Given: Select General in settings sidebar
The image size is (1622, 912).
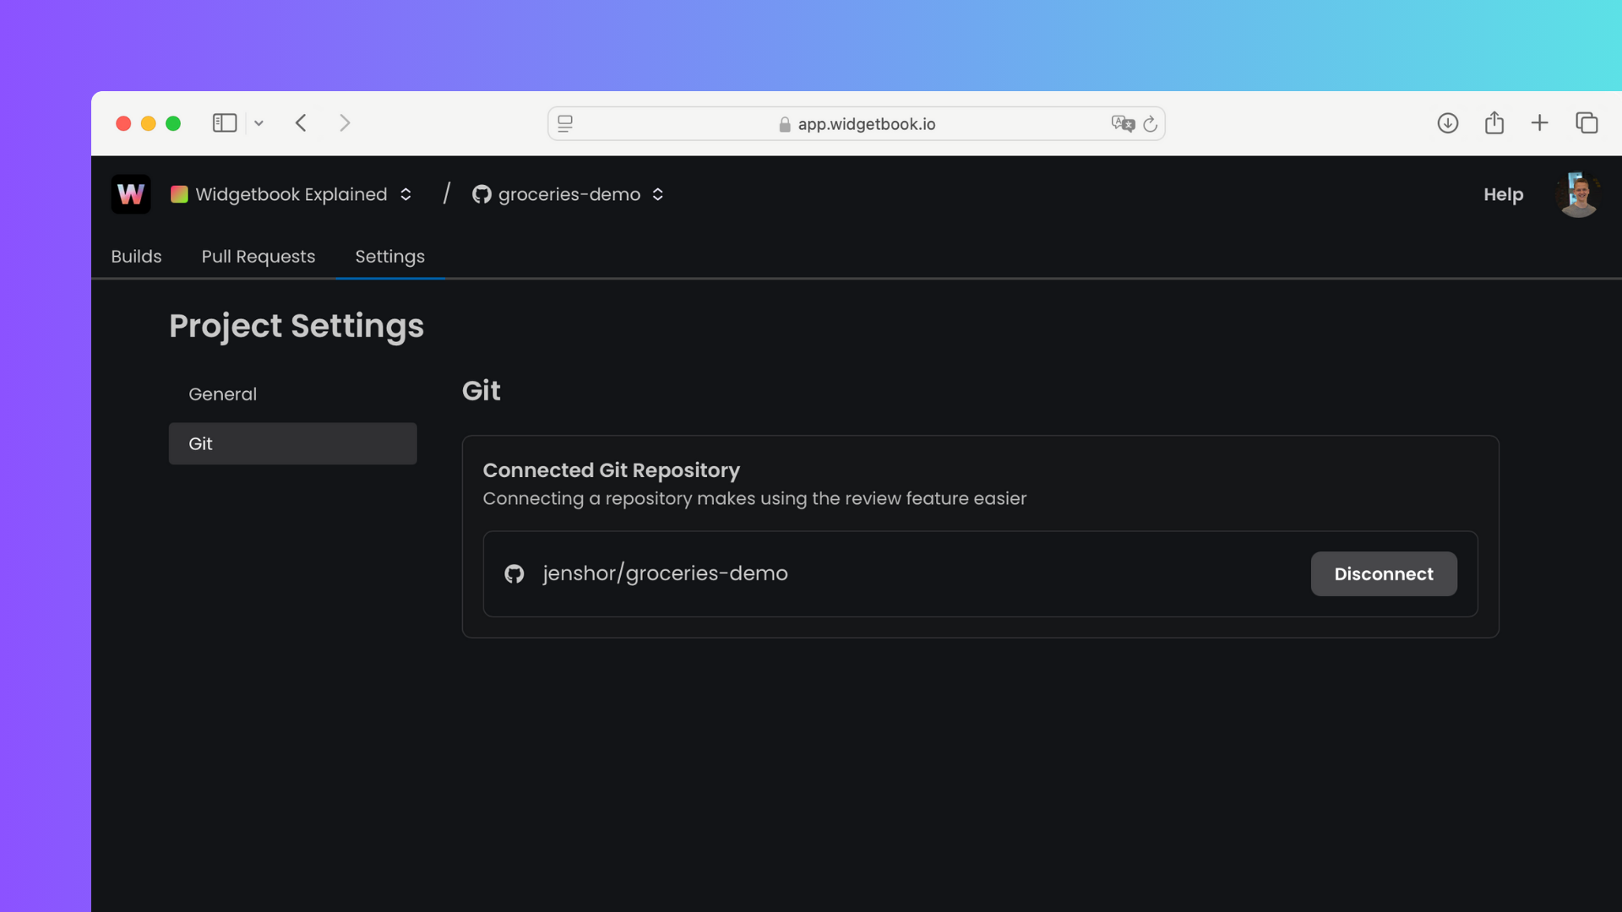Looking at the screenshot, I should (x=222, y=394).
